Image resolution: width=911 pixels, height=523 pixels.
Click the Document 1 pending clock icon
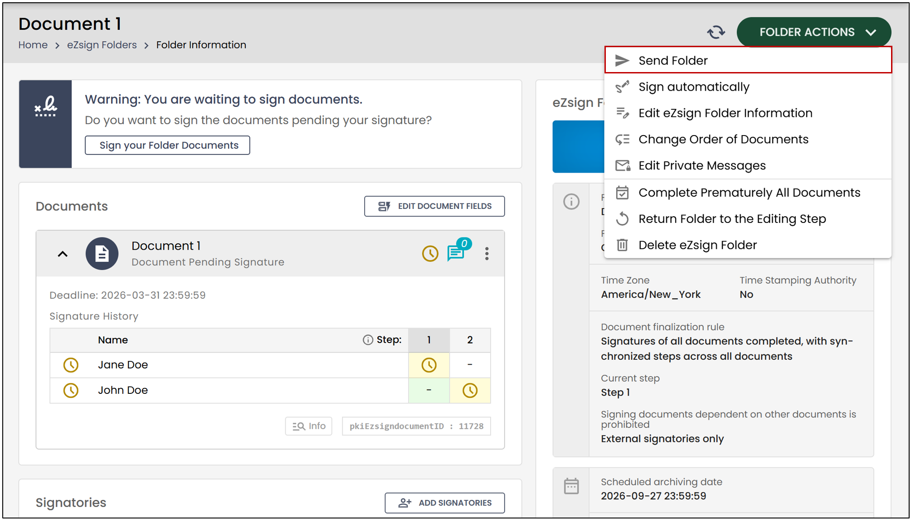coord(430,253)
